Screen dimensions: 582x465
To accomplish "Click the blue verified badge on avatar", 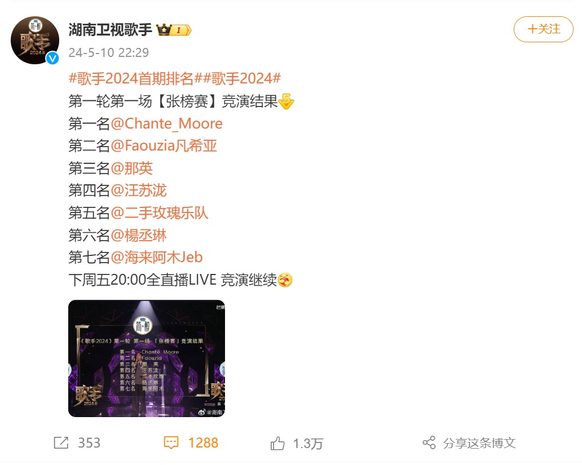I will (x=52, y=58).
